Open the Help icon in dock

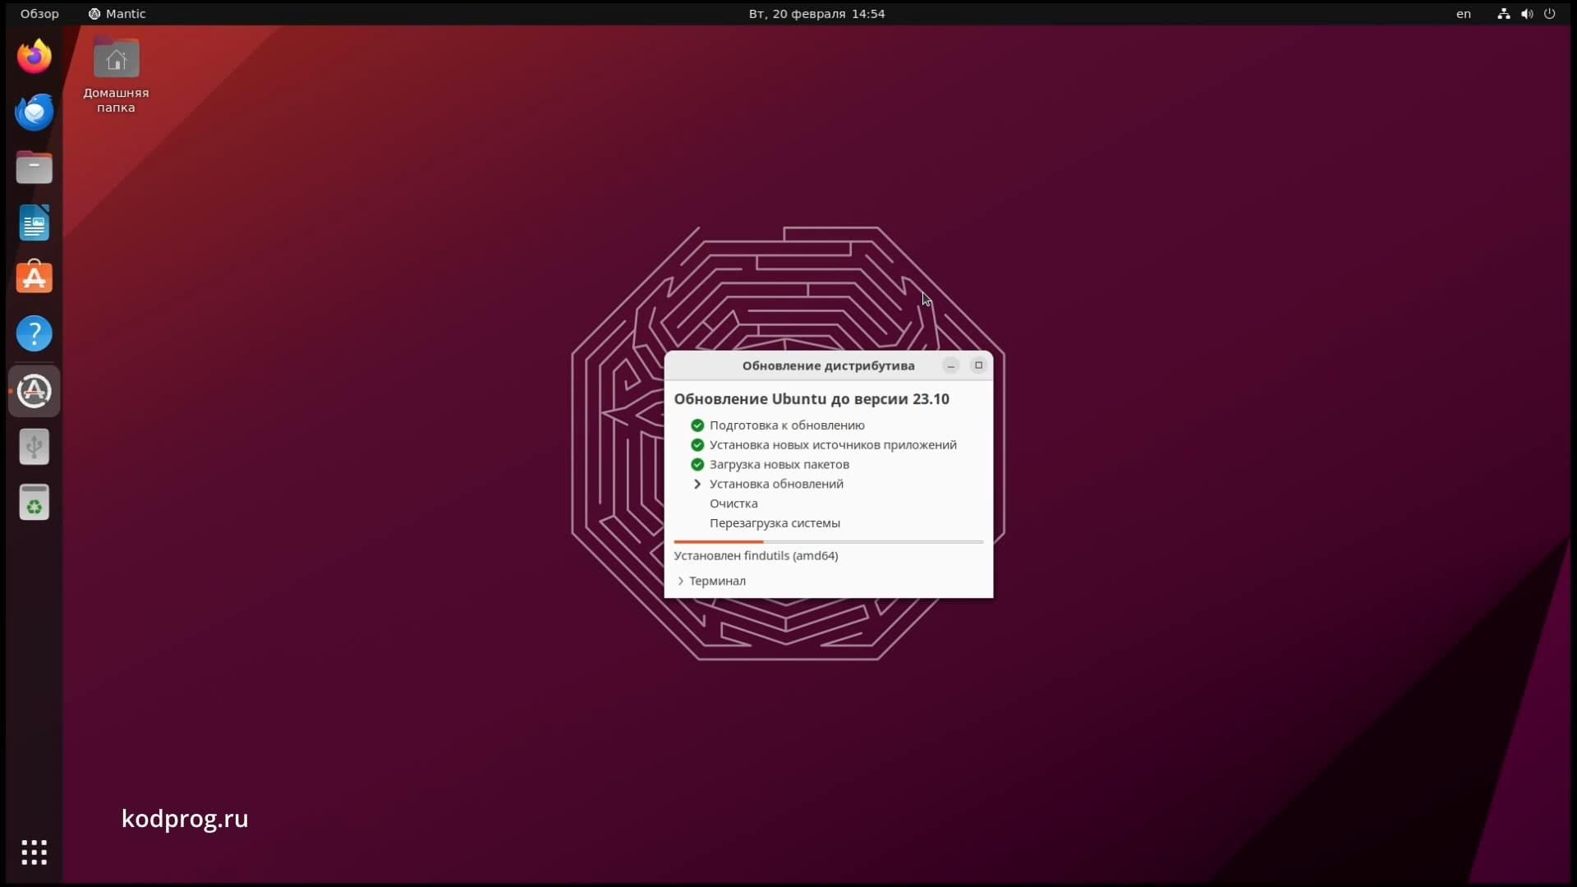34,334
